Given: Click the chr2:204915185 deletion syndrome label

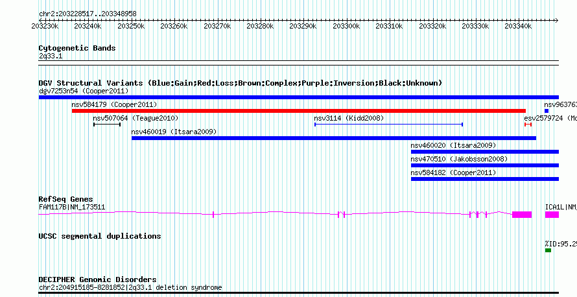Looking at the screenshot, I should click(x=130, y=287).
